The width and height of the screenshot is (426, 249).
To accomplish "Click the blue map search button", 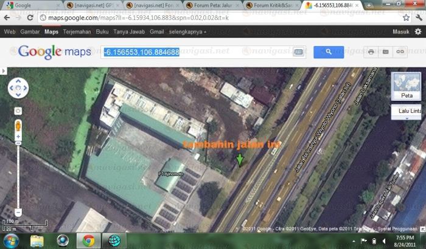I will [329, 52].
